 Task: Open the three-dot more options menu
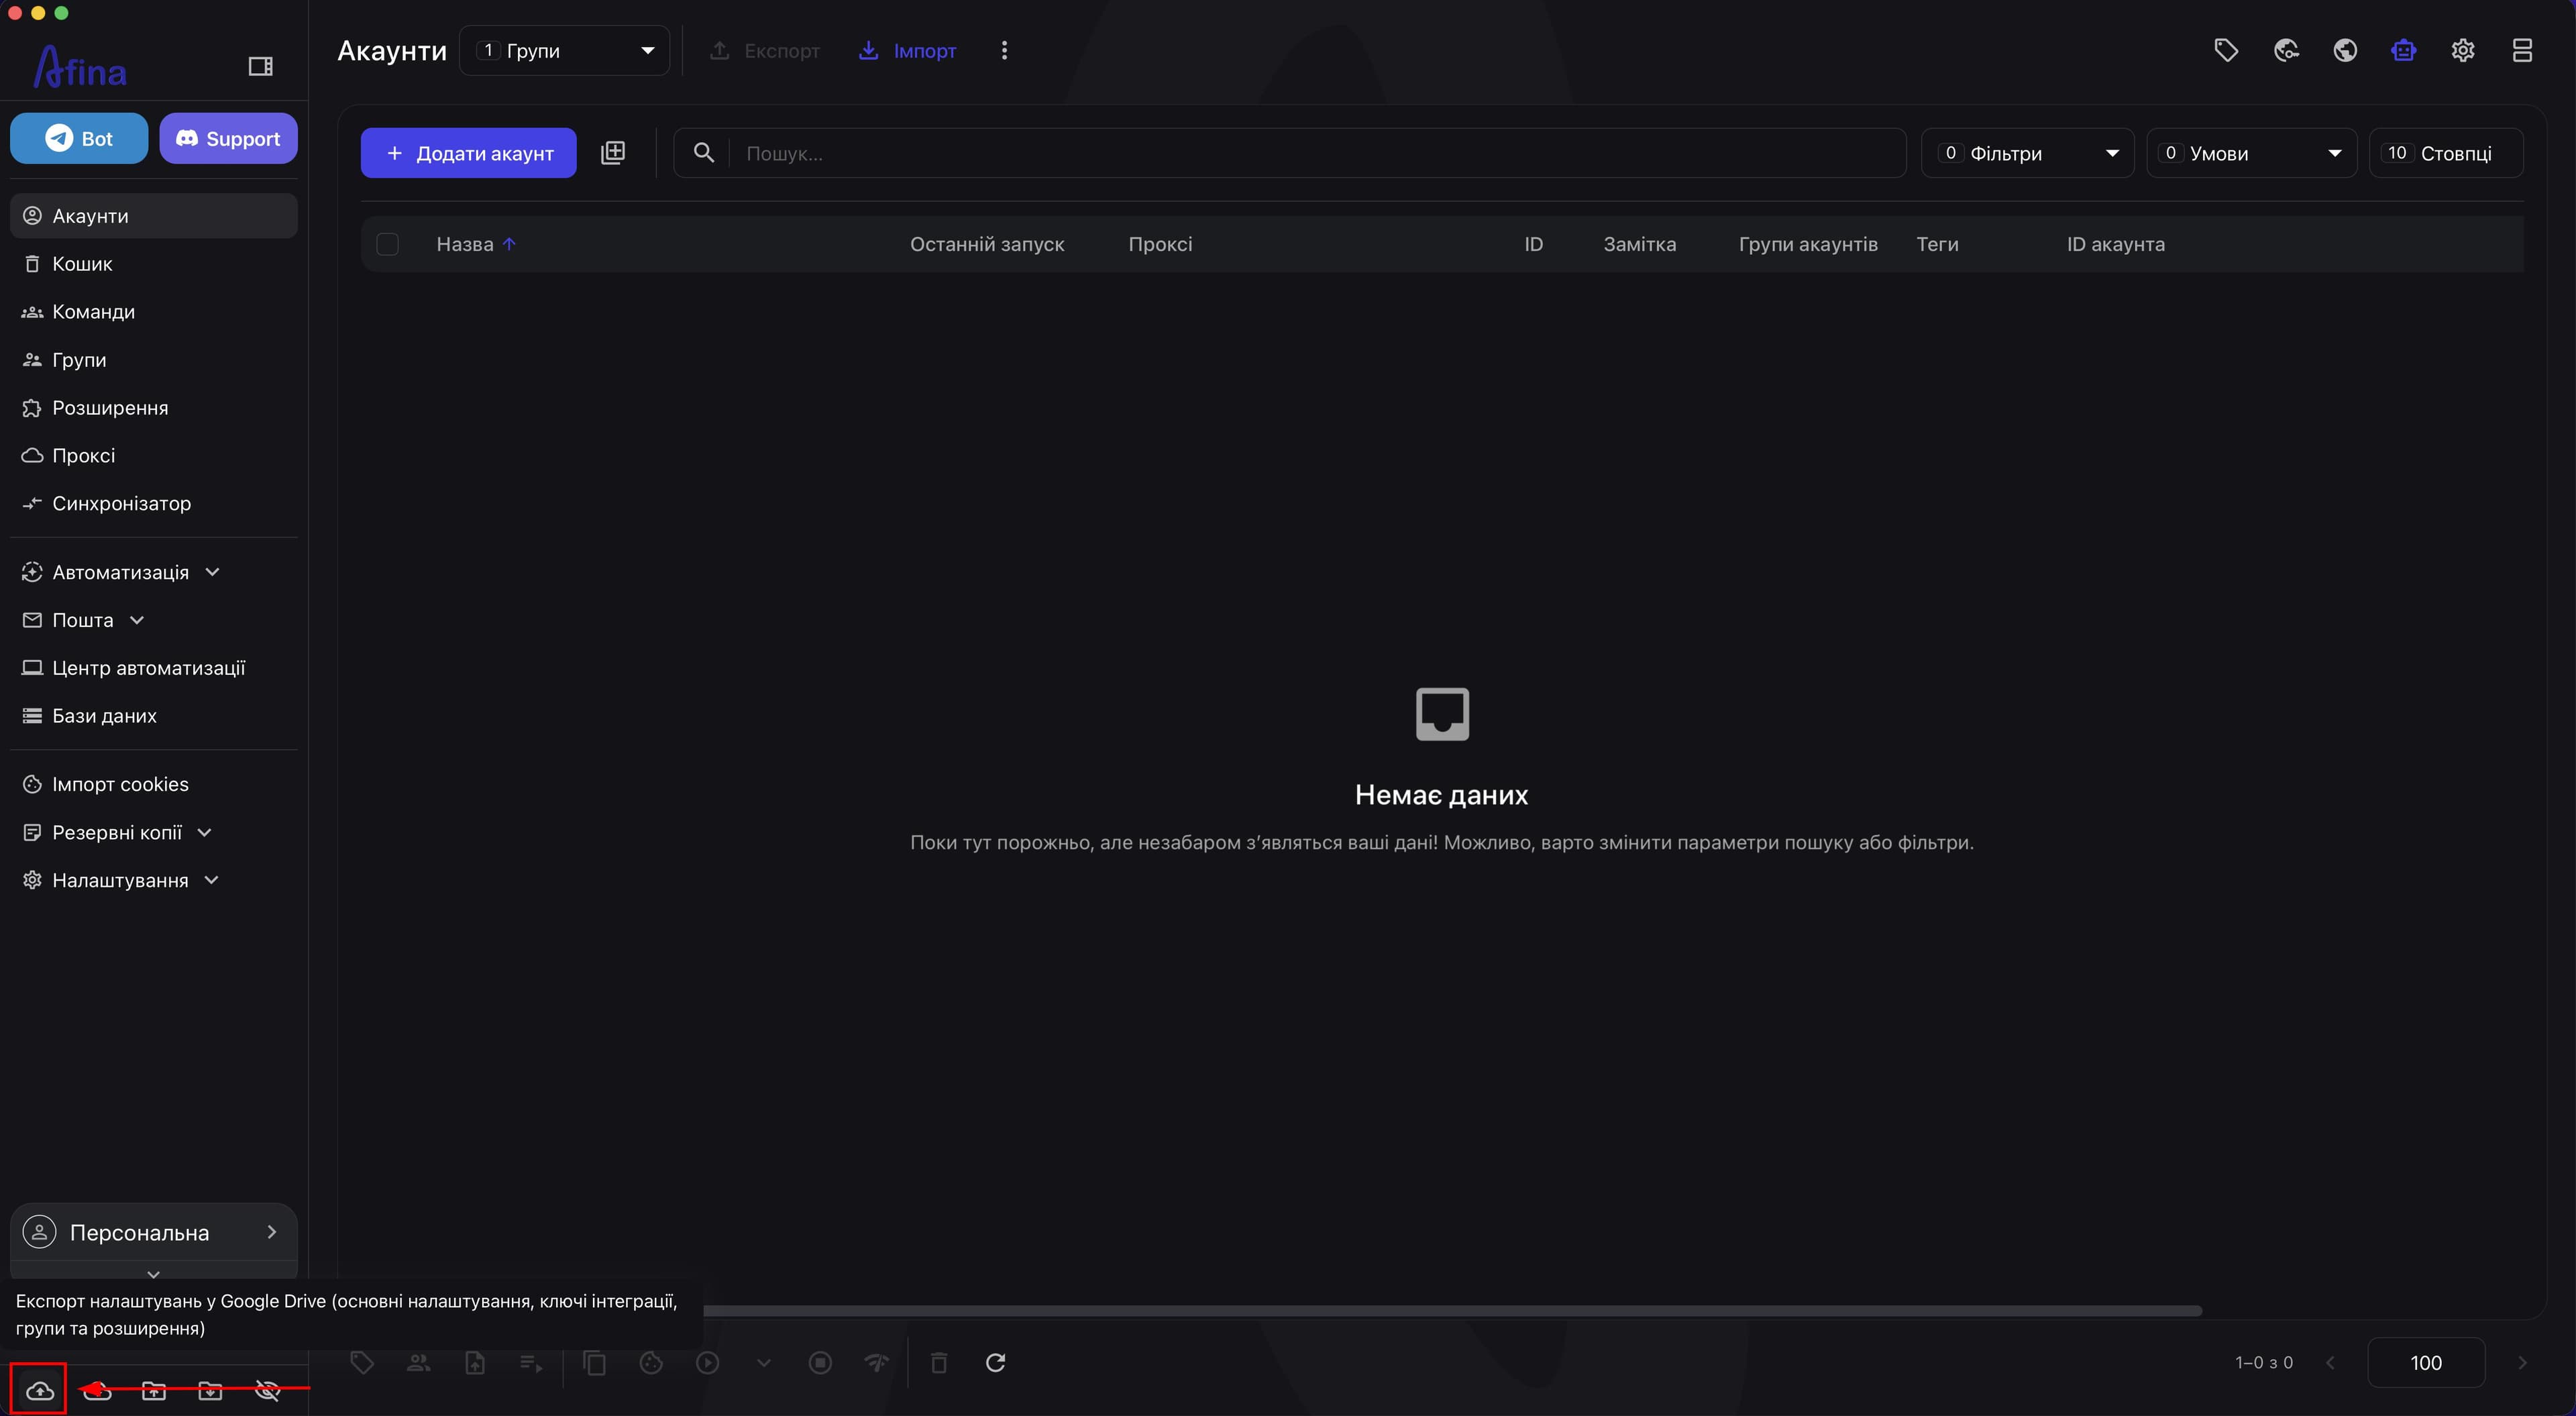pos(1005,50)
